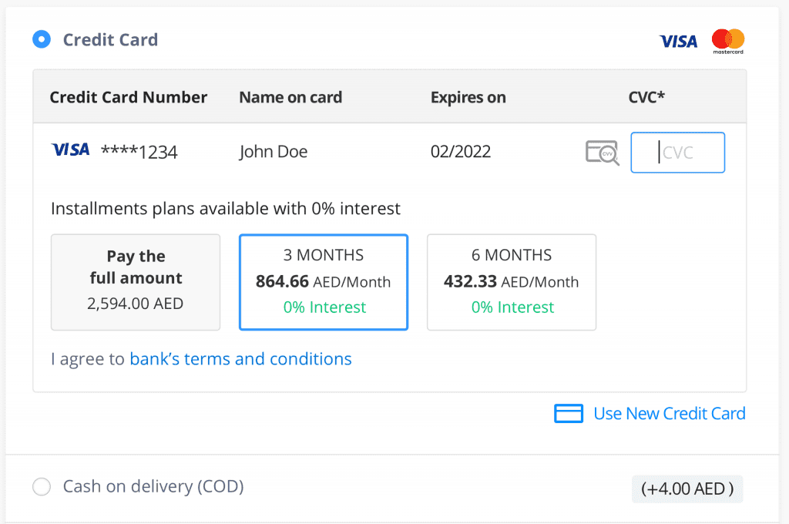This screenshot has width=789, height=524.
Task: Click the Visa logo at top right
Action: click(x=678, y=42)
